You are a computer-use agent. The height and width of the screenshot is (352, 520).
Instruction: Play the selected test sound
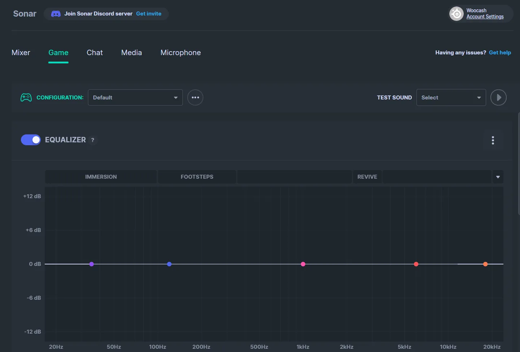[498, 97]
